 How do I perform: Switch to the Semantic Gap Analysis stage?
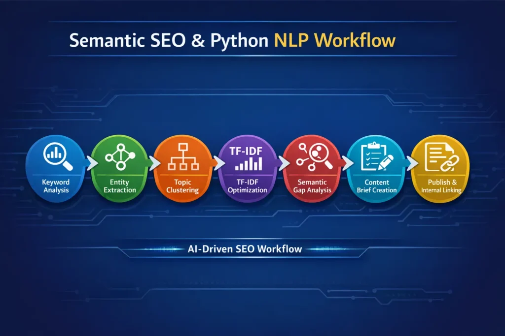311,170
